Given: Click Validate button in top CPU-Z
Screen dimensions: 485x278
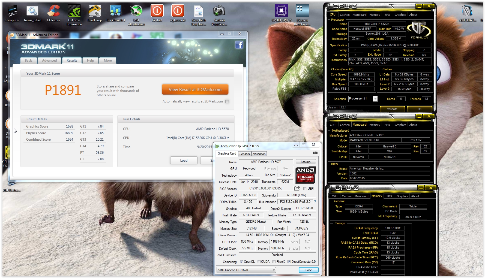Looking at the screenshot, I should pyautogui.click(x=392, y=109).
